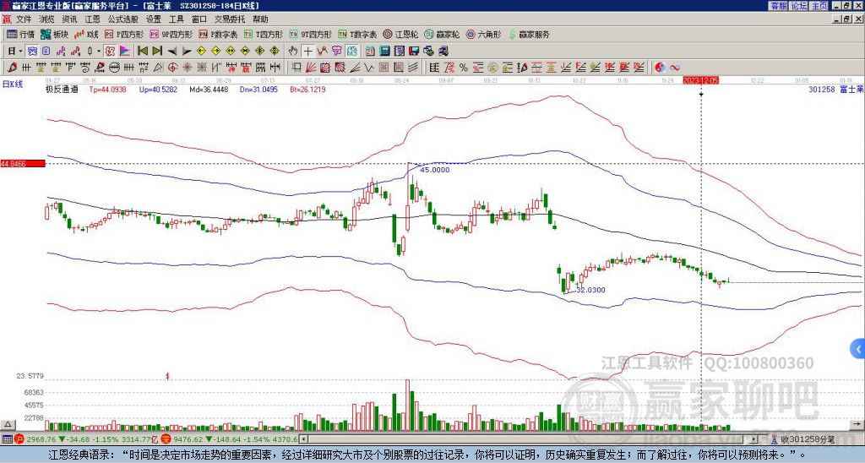Select the circled 金 golden ratio icon

tap(492, 68)
